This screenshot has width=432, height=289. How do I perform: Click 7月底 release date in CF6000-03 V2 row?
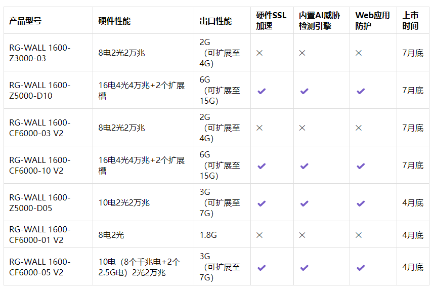[x=413, y=128]
